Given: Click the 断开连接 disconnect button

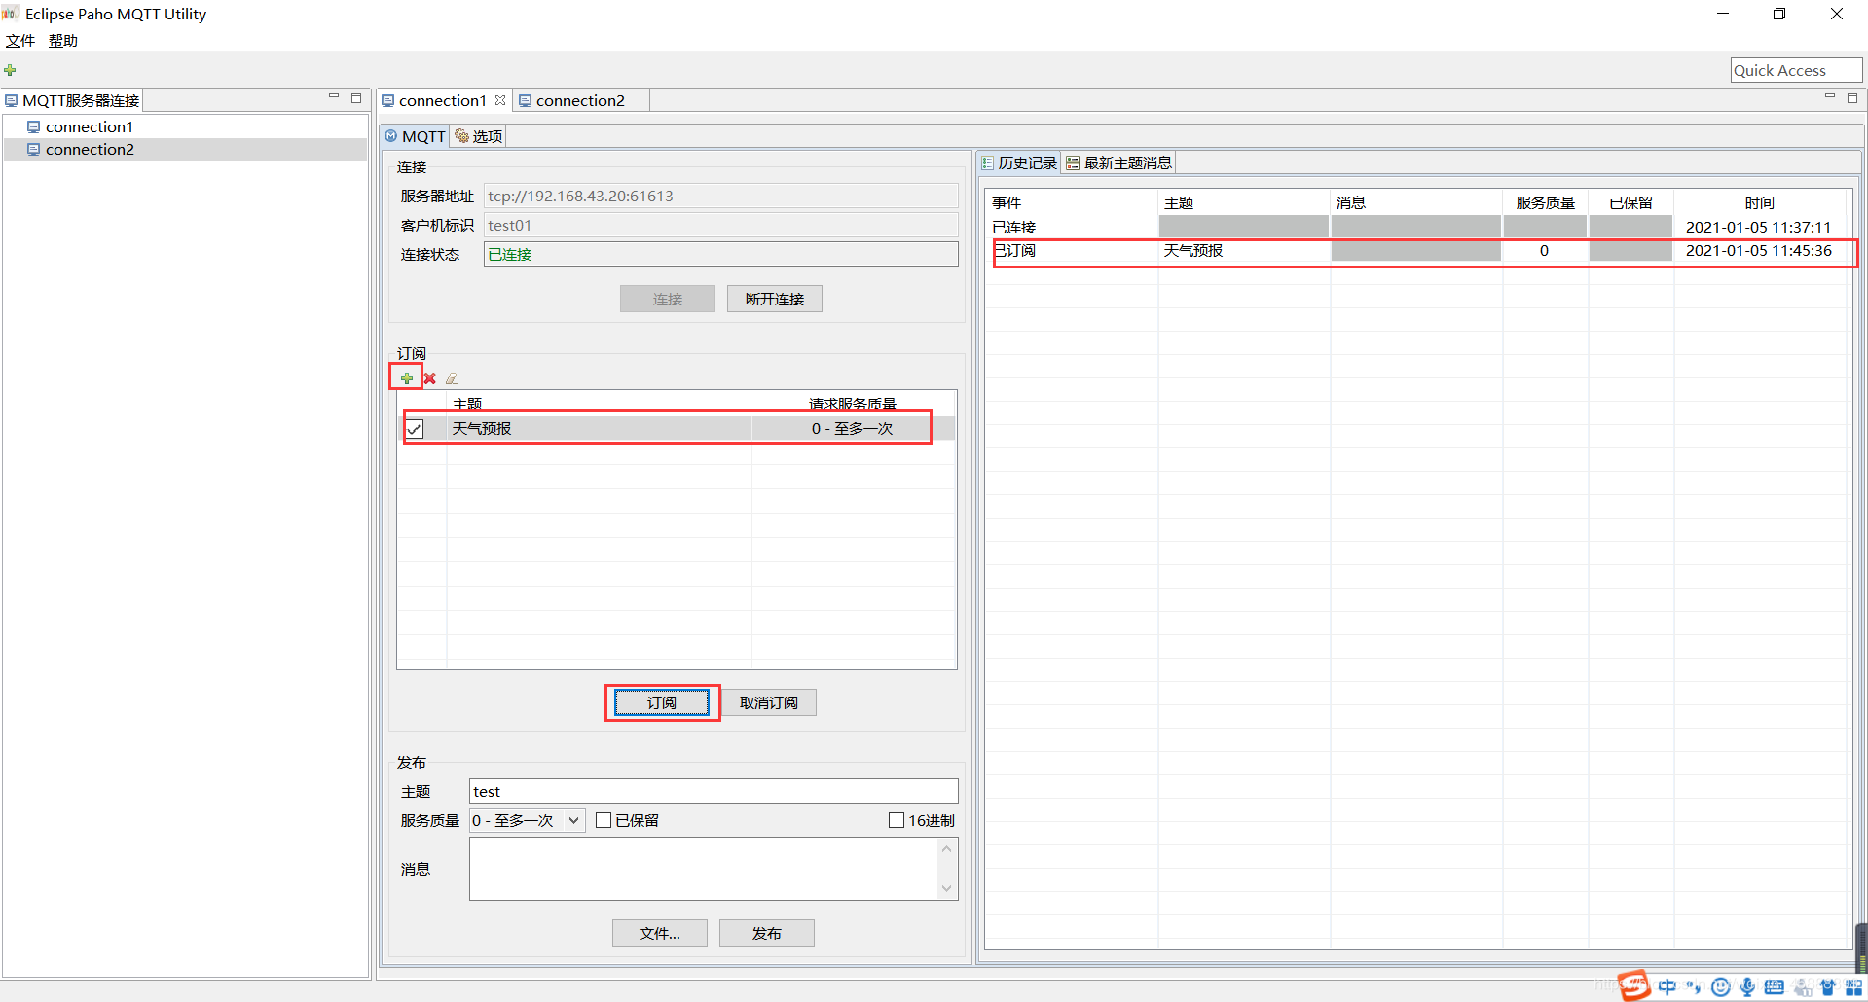Looking at the screenshot, I should click(775, 299).
